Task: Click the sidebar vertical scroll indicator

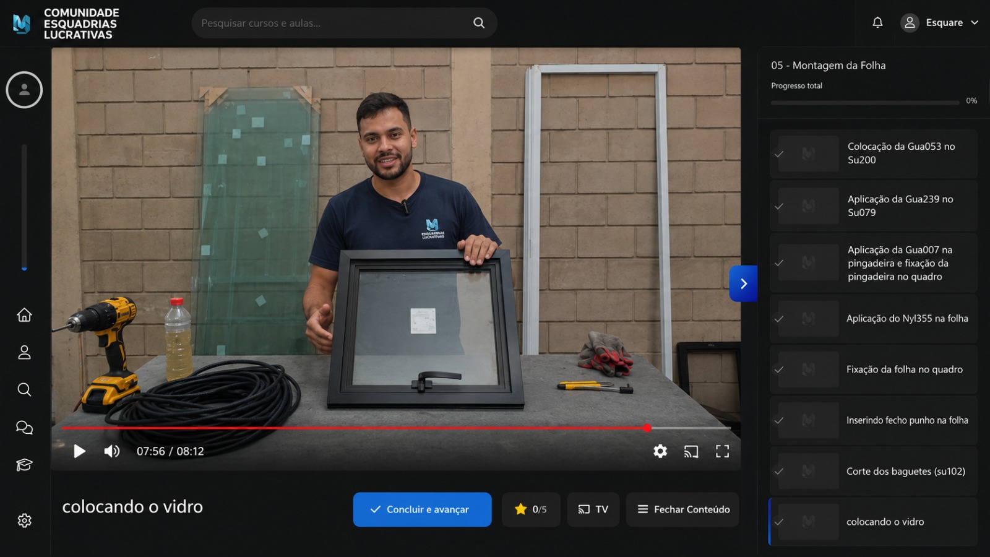Action: (24, 207)
